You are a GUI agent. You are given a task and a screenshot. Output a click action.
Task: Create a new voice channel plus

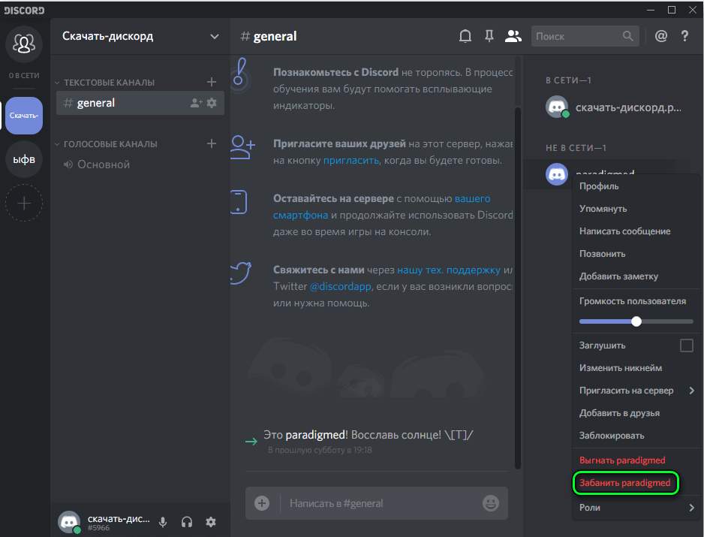tap(212, 143)
